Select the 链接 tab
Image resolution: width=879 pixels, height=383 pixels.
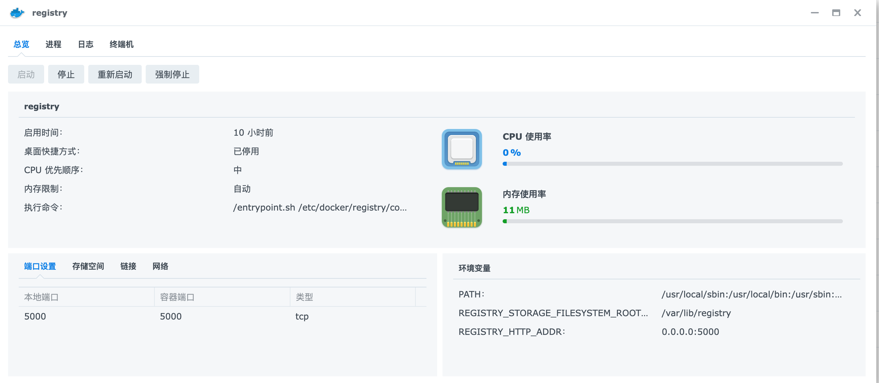128,266
